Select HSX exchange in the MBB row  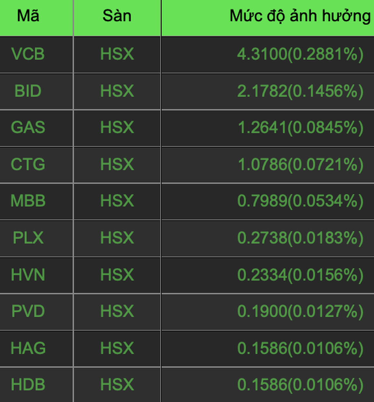[x=117, y=201]
